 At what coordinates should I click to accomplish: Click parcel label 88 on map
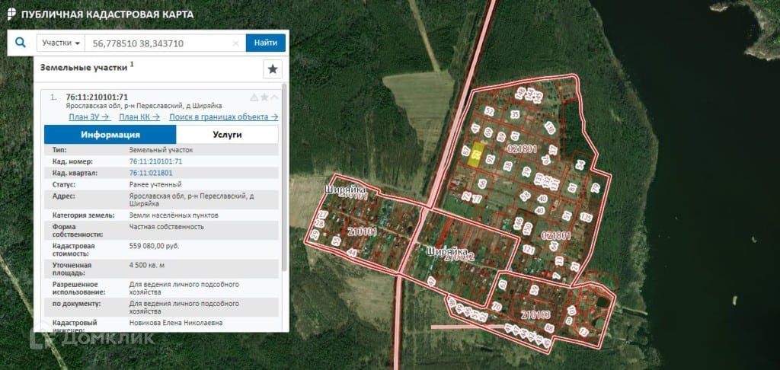(x=549, y=328)
